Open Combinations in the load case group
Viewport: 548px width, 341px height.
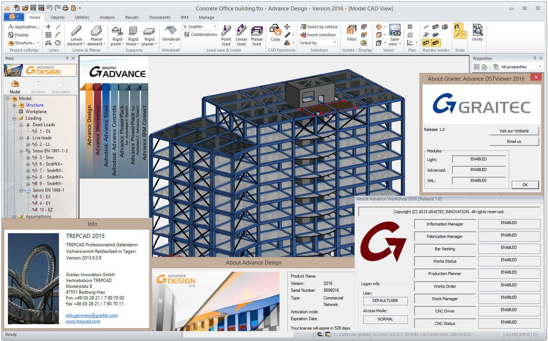pyautogui.click(x=201, y=35)
